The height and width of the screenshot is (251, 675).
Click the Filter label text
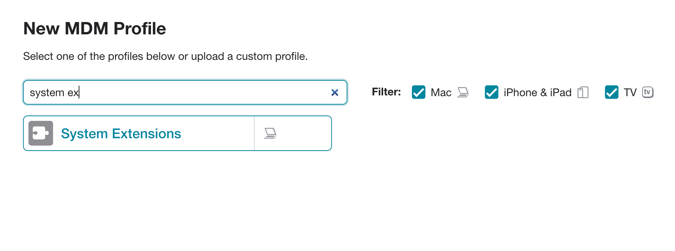click(386, 92)
